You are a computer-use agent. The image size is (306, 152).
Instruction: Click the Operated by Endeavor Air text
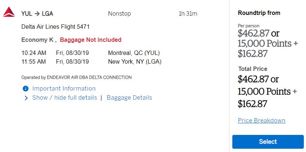tap(77, 77)
